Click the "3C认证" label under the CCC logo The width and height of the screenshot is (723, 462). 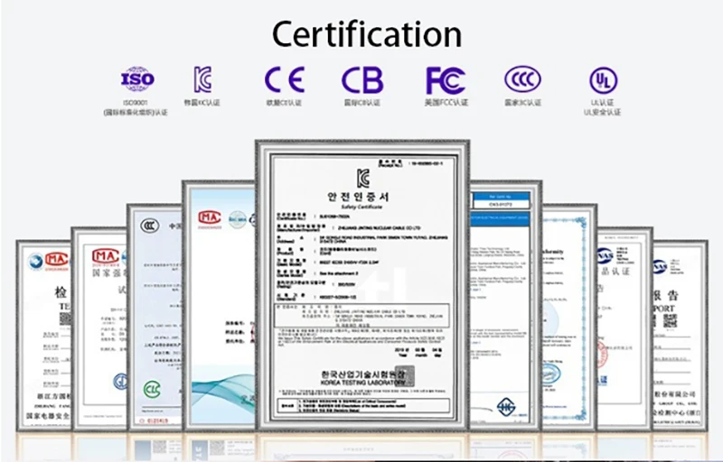(523, 103)
